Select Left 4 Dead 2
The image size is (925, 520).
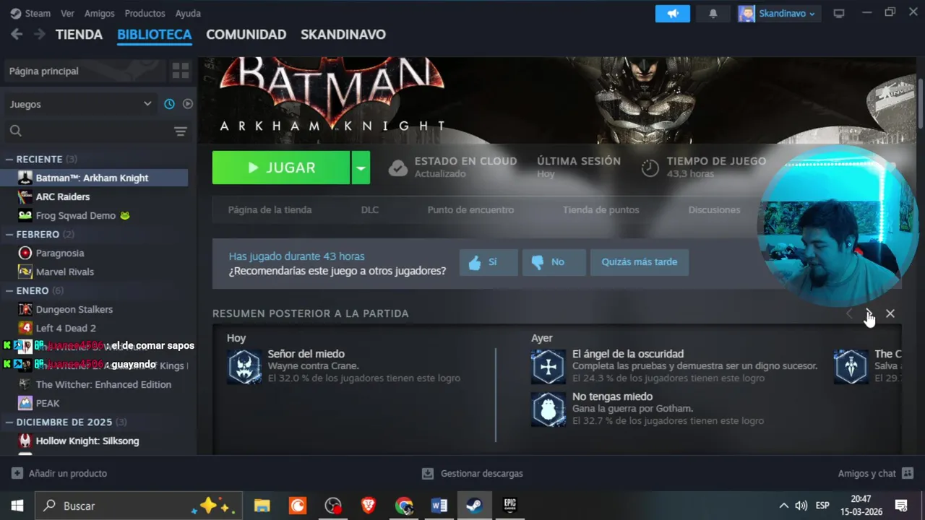[95, 328]
